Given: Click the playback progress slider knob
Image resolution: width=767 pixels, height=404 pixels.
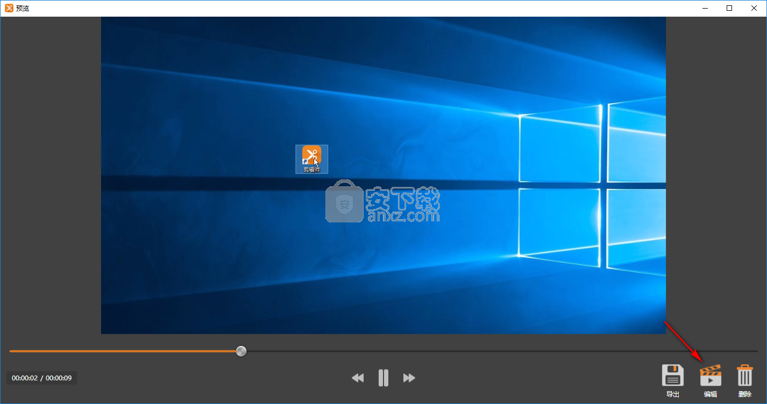Looking at the screenshot, I should point(242,351).
